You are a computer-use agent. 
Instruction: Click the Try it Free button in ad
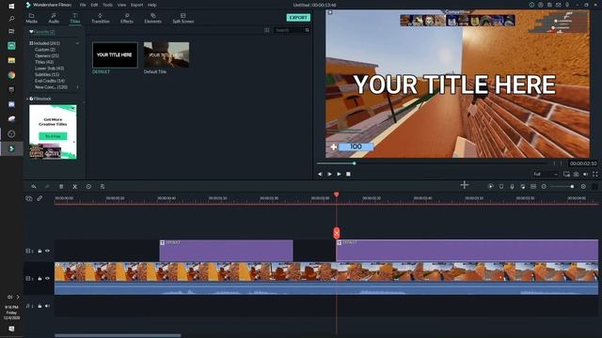[x=53, y=136]
